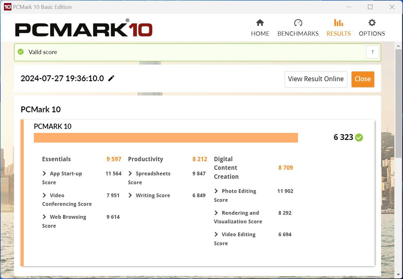Image resolution: width=403 pixels, height=279 pixels.
Task: Click the pencil icon to rename result
Action: [111, 78]
